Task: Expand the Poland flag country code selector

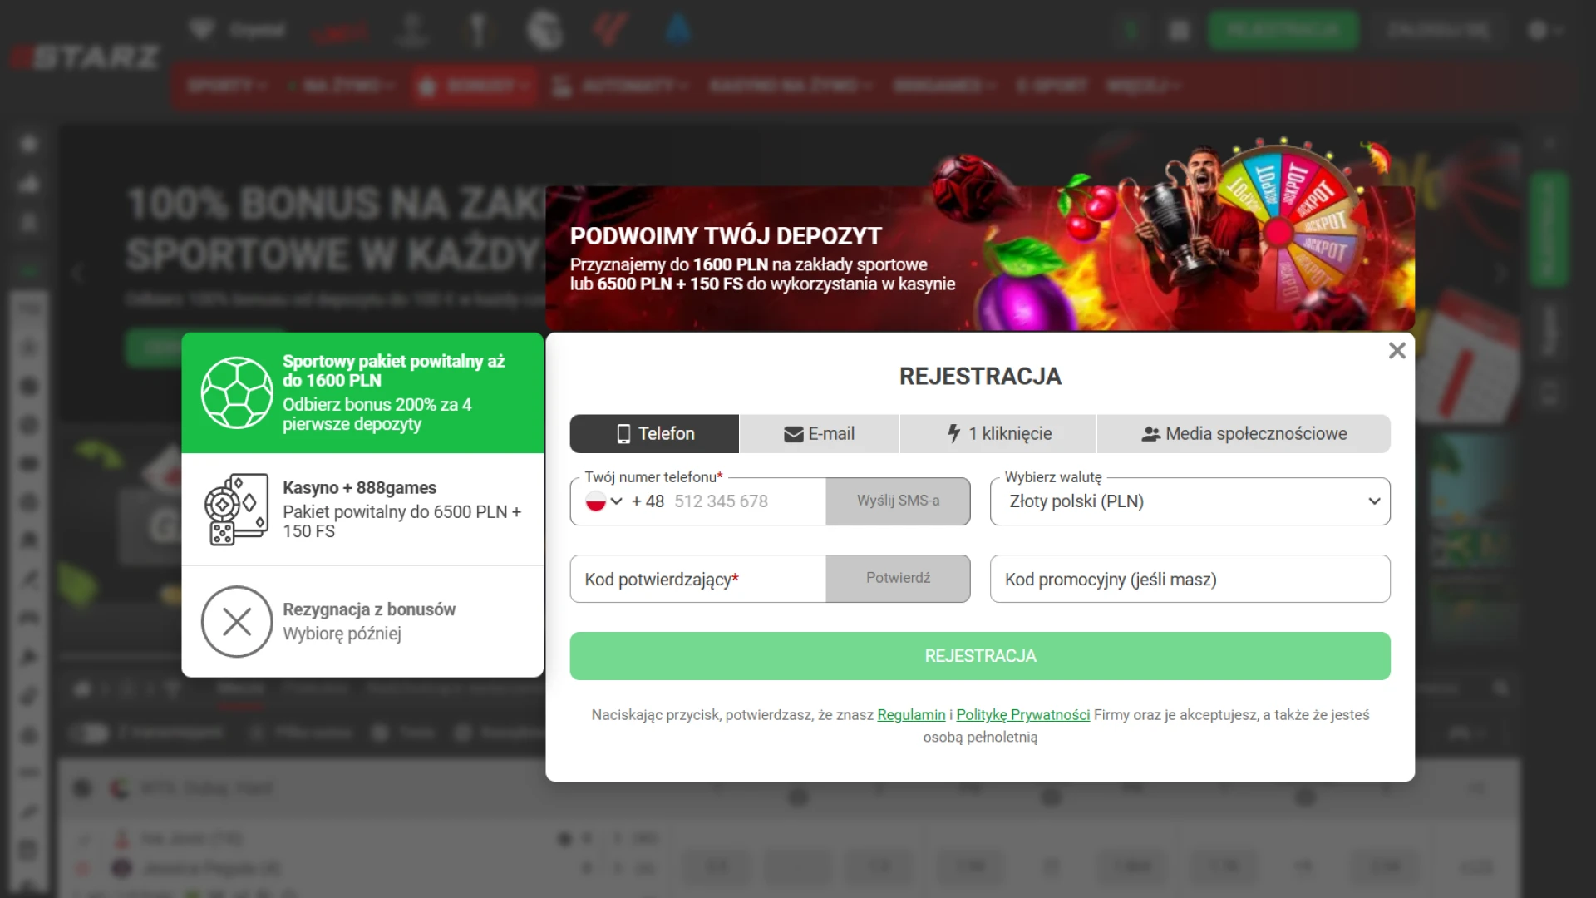Action: pos(604,501)
